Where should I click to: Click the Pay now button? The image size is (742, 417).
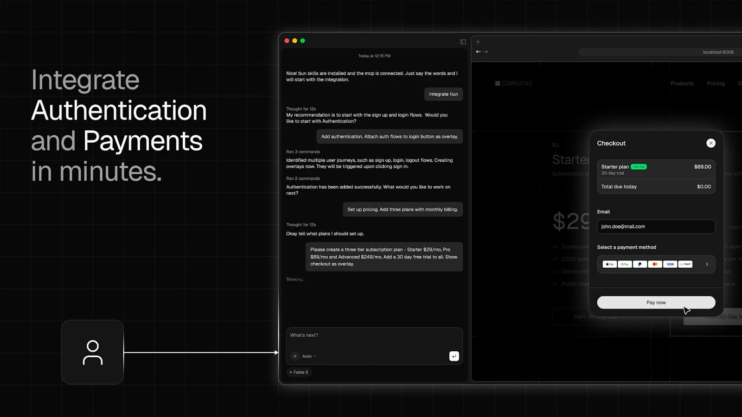click(x=656, y=303)
